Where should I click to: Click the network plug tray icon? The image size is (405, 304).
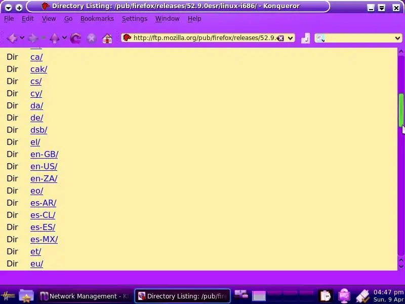362,296
